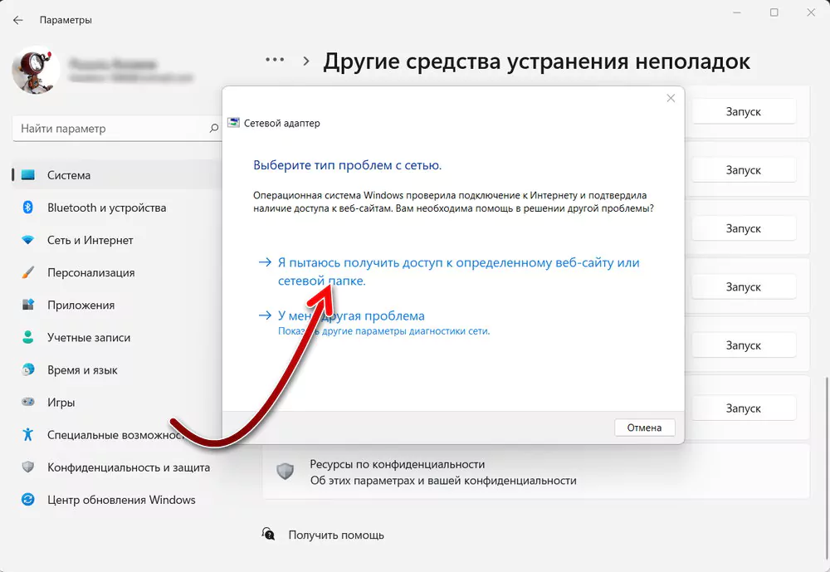
Task: Click page title Другие средства устранения неполадок
Action: pos(536,61)
